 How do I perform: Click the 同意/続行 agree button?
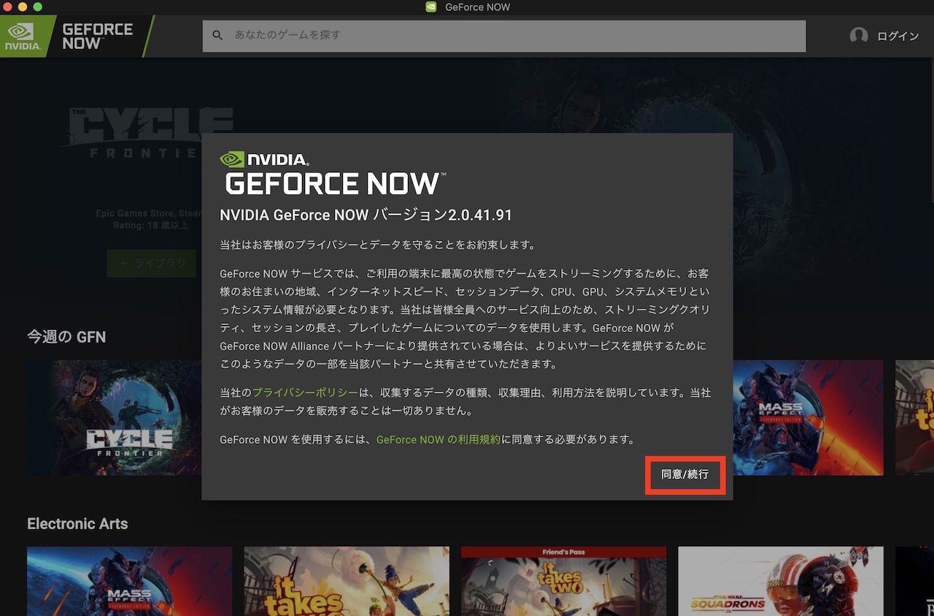(684, 475)
